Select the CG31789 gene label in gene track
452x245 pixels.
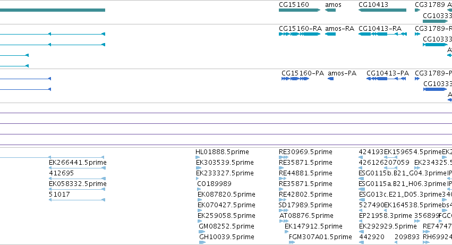pos(430,5)
